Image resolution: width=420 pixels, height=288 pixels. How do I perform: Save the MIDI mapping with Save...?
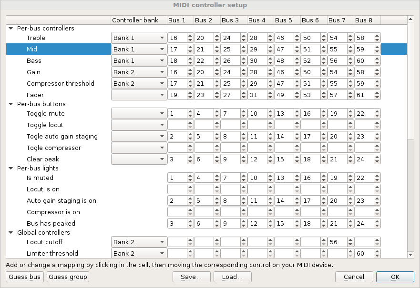[191, 277]
